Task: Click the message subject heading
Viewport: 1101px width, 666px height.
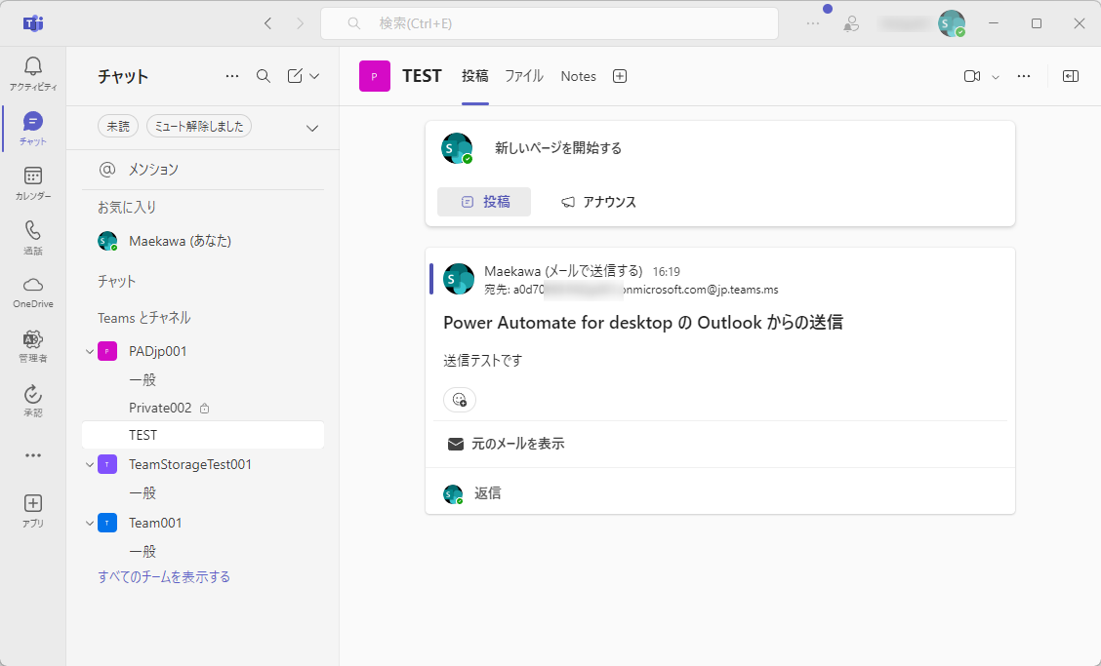Action: point(643,323)
